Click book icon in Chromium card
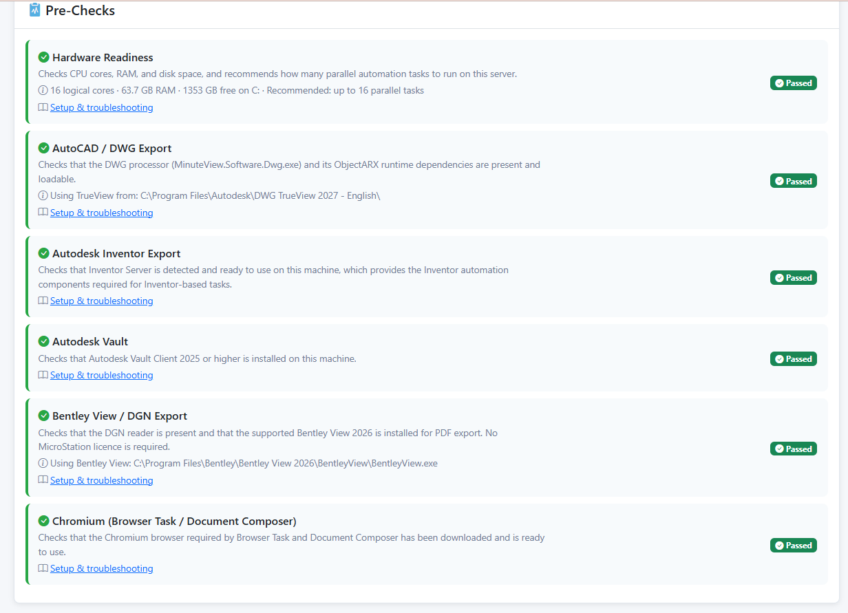Viewport: 848px width, 613px height. click(43, 568)
